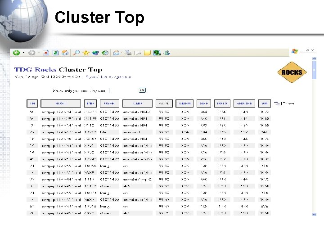Click the TDG Rocks Cluster Top heading
The height and width of the screenshot is (243, 324).
point(58,70)
